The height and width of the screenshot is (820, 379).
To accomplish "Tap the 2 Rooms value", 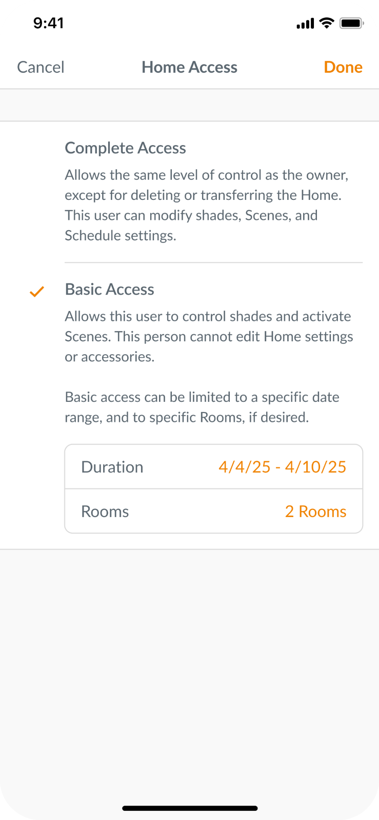I will (x=315, y=511).
